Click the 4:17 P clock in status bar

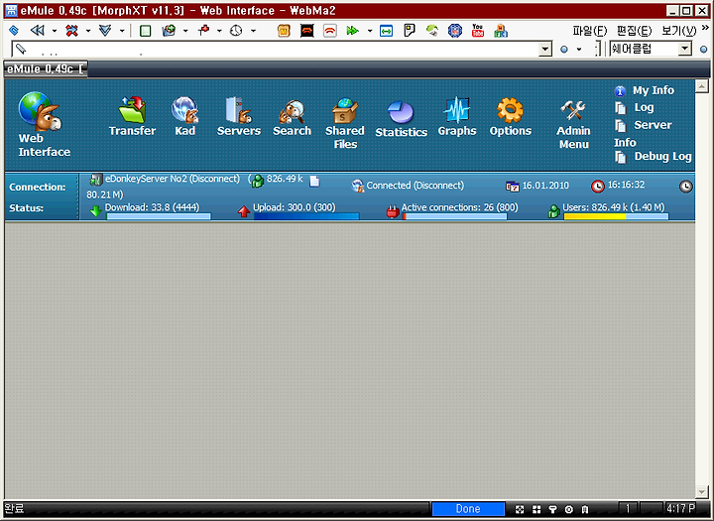pyautogui.click(x=680, y=508)
